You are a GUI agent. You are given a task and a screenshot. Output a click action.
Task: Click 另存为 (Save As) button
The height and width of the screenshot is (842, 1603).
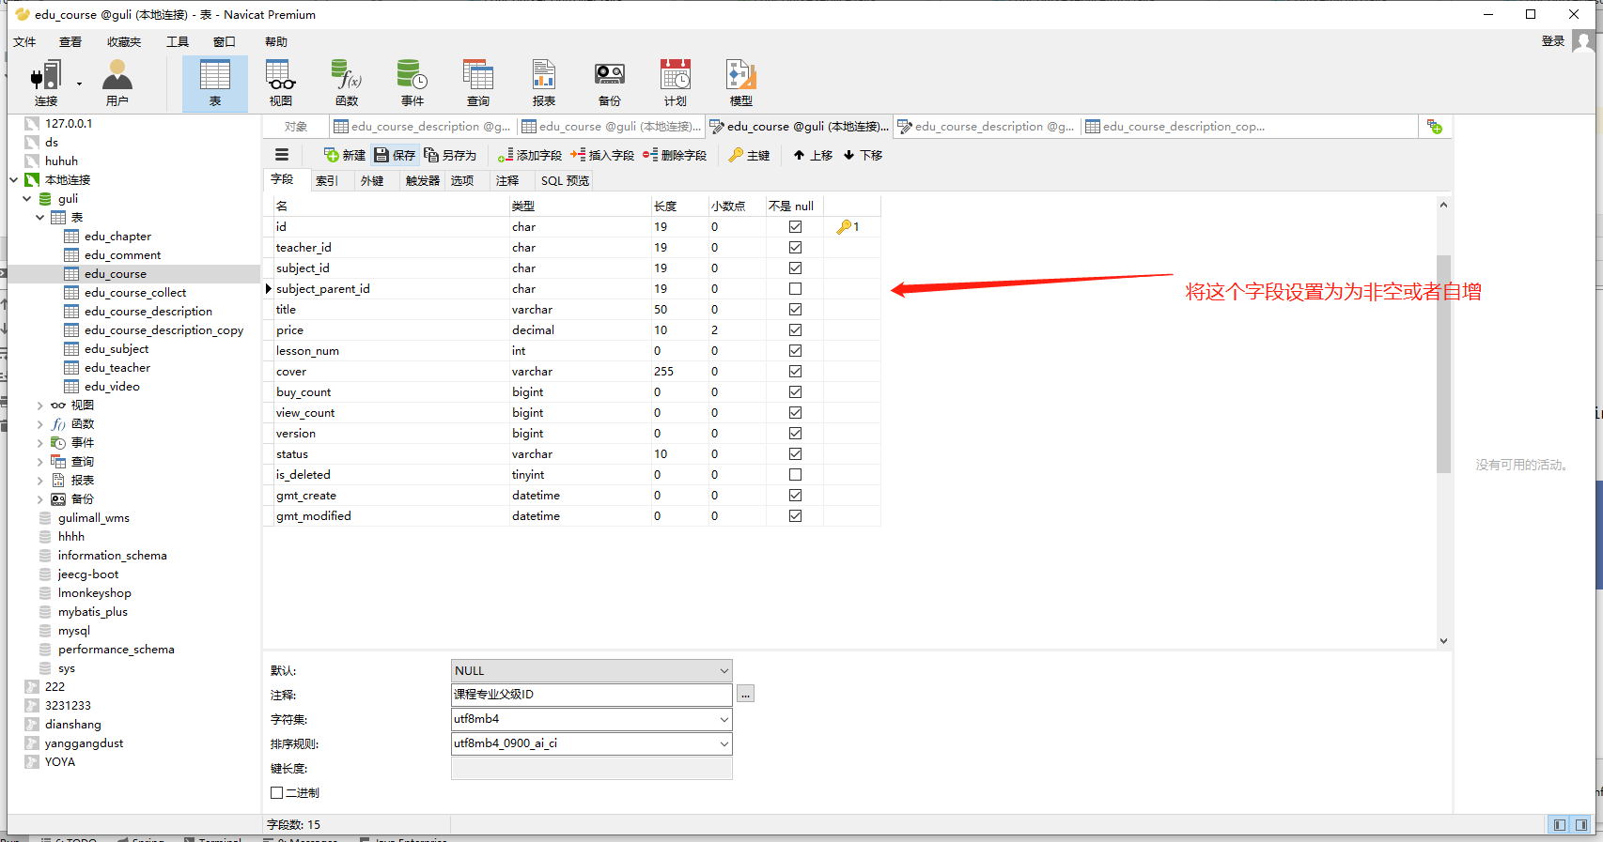(x=450, y=155)
